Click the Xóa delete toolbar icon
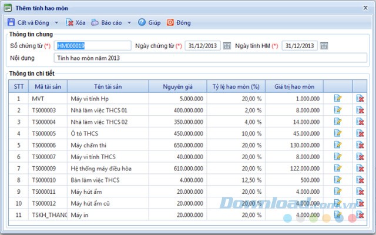376x235 pixels. click(x=70, y=23)
